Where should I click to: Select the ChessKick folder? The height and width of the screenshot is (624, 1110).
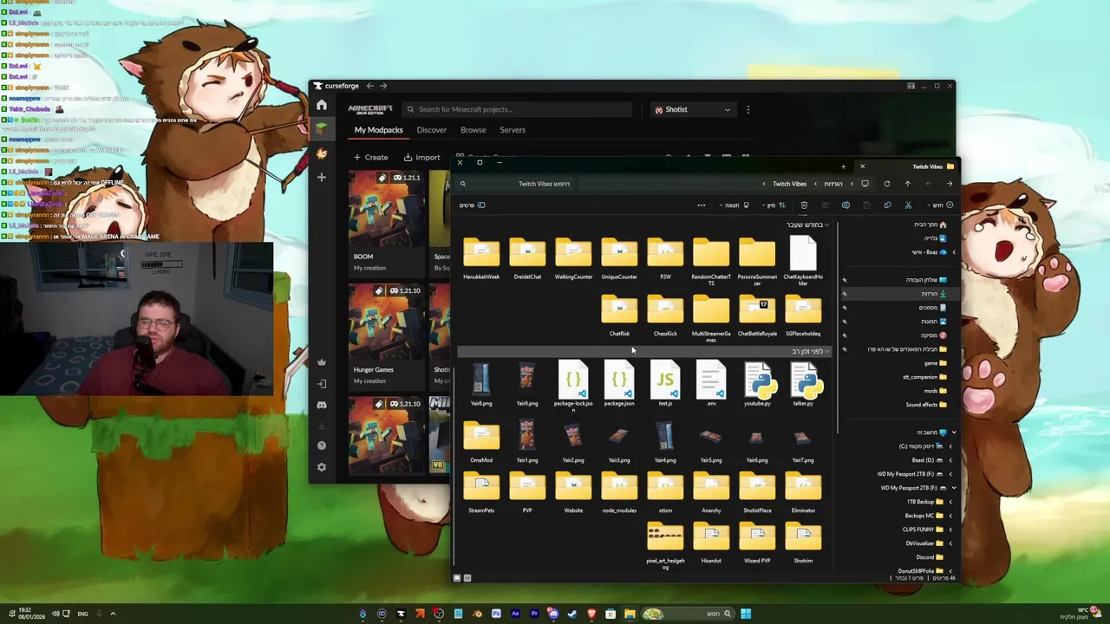click(665, 316)
